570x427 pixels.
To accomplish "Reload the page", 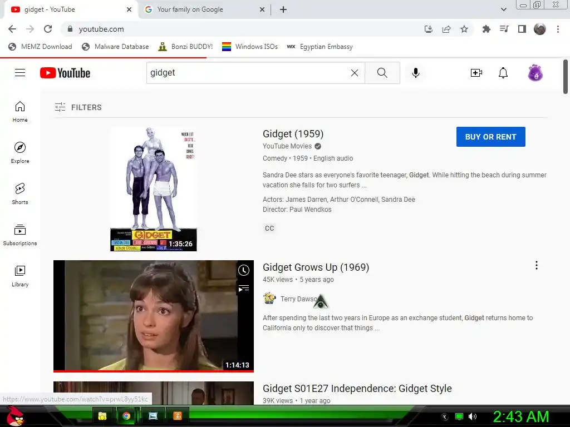I will click(48, 29).
